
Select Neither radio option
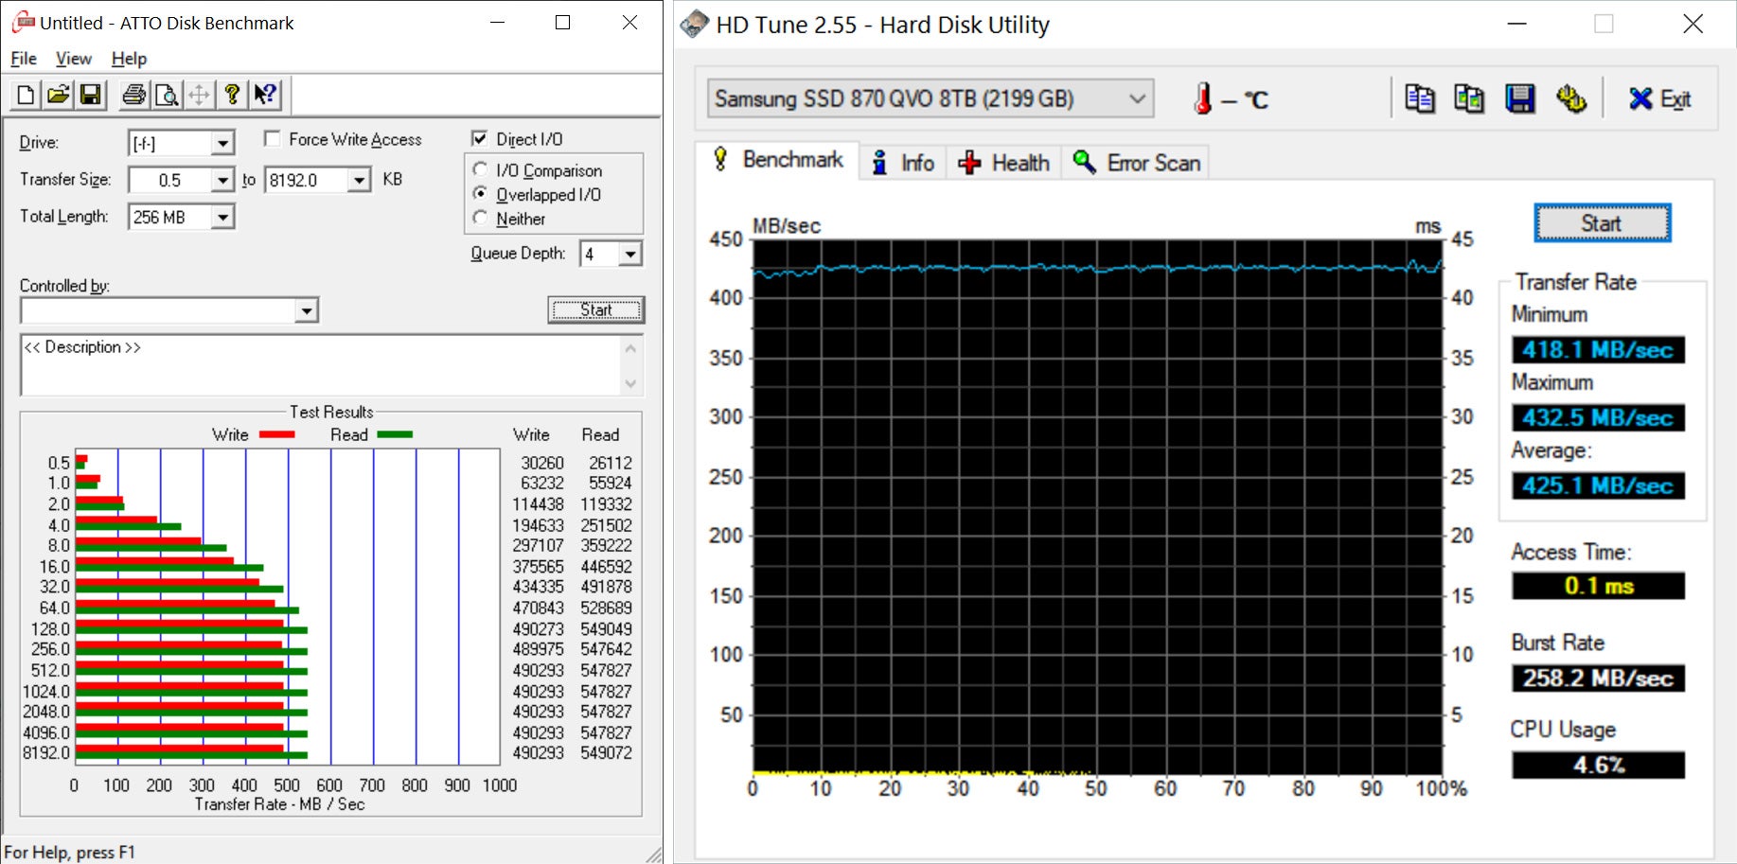click(x=481, y=218)
